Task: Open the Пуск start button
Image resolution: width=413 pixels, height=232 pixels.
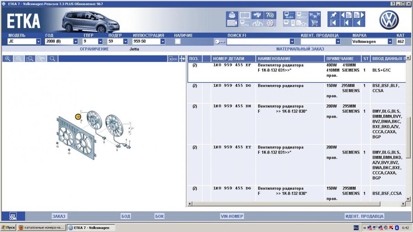Action: 8,228
